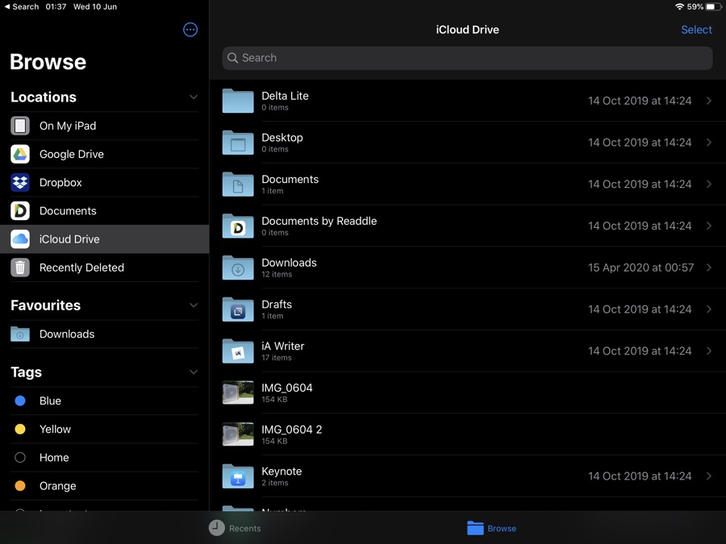Select the Home tag label
This screenshot has height=544, width=726.
[x=54, y=458]
